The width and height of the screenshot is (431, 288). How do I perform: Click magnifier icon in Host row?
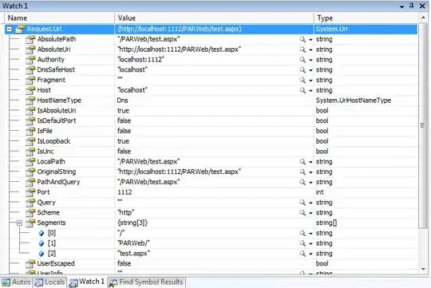point(302,90)
